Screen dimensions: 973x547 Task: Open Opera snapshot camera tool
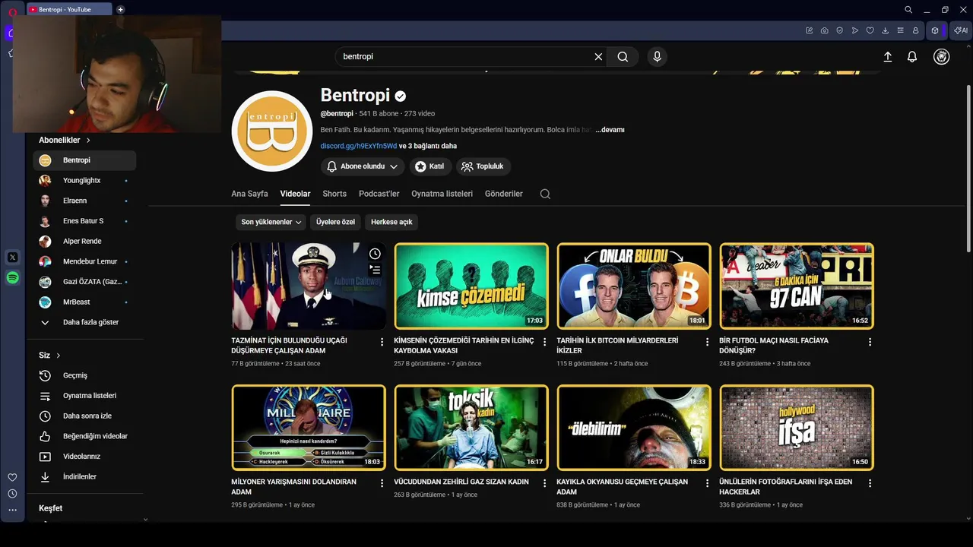click(x=825, y=30)
